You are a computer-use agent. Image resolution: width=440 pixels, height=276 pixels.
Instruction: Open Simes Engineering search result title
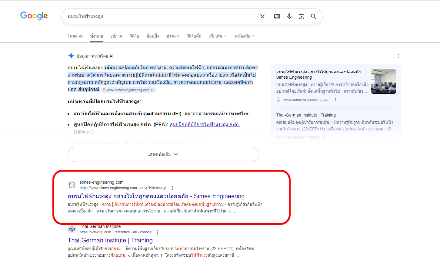click(x=156, y=196)
